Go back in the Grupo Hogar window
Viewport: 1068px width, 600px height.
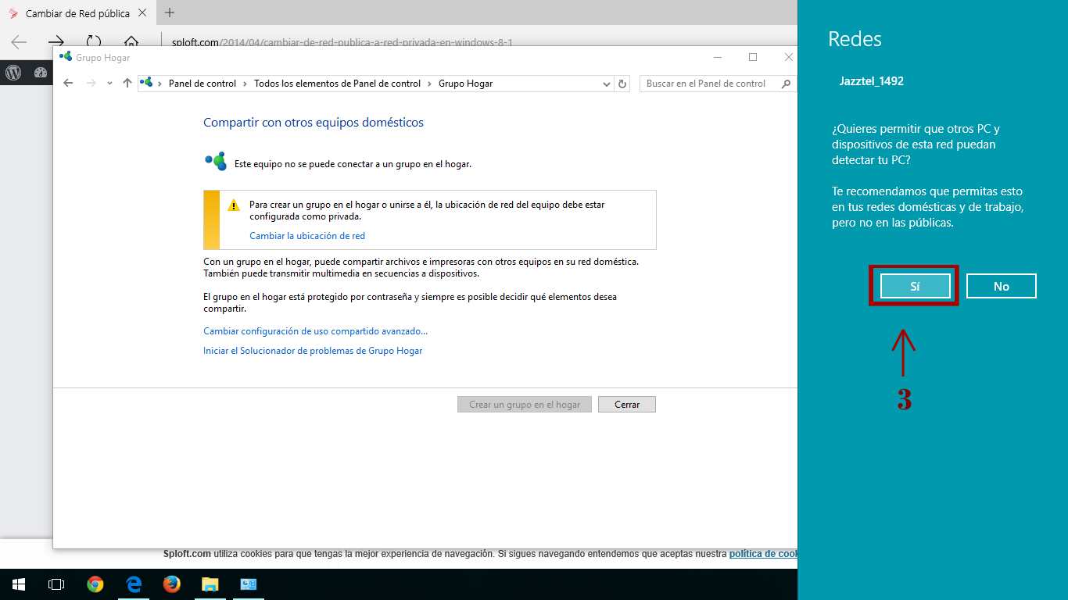[68, 84]
